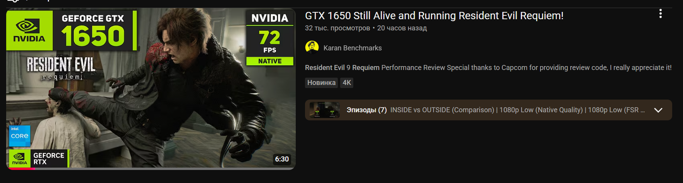Click the Новинка badge

[321, 83]
